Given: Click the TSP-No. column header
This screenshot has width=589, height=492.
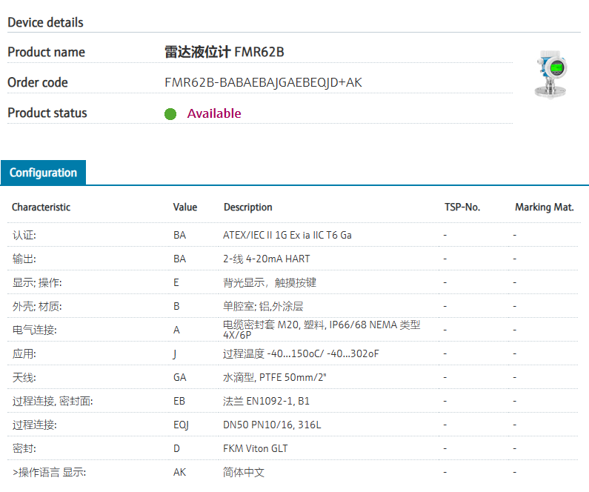Looking at the screenshot, I should (462, 207).
